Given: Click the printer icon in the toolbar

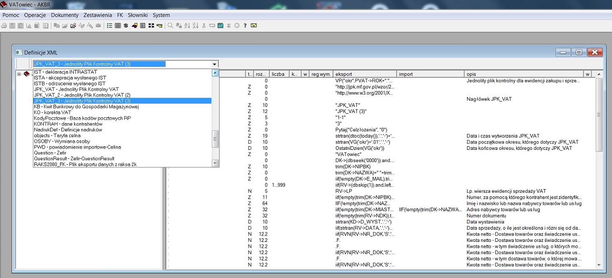Looking at the screenshot, I should click(4, 26).
